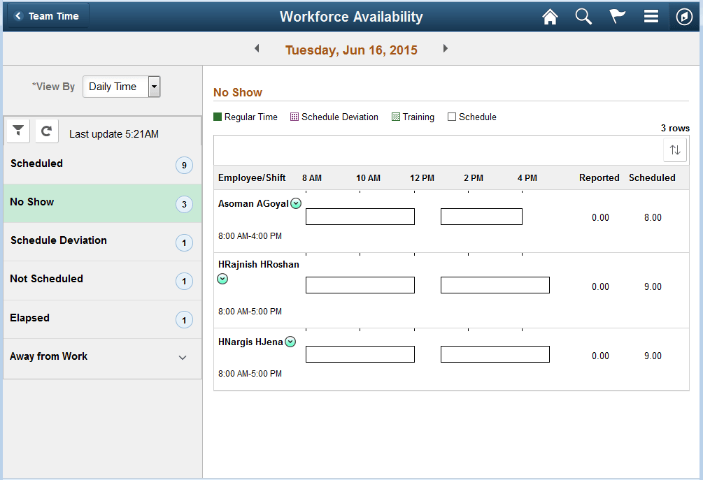This screenshot has width=703, height=480.
Task: Click Asoman AGoyal's morning schedule bar
Action: (x=360, y=217)
